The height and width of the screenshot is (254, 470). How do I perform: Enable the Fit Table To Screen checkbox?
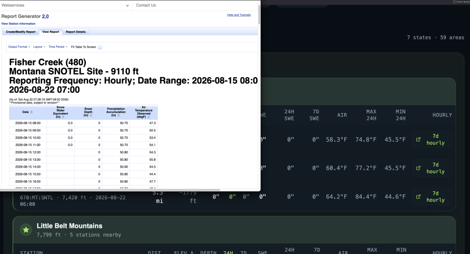[100, 47]
